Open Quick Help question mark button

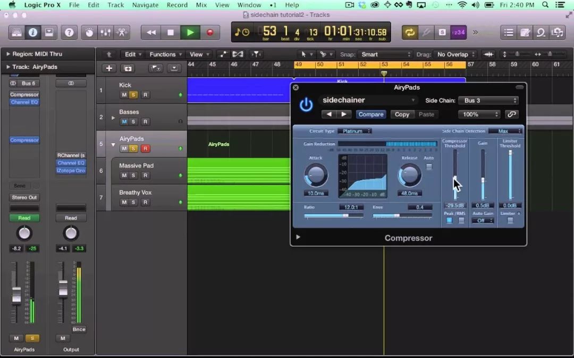[x=69, y=32]
